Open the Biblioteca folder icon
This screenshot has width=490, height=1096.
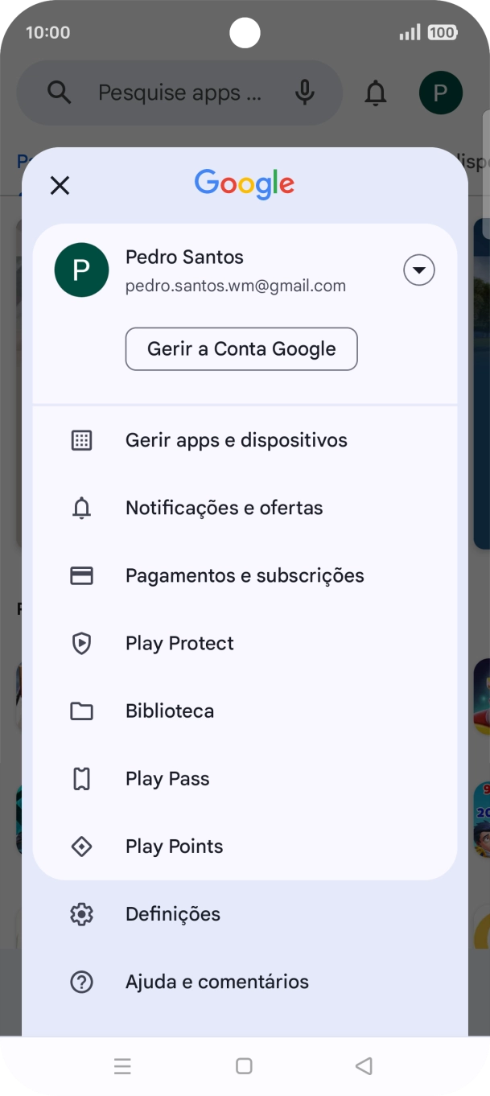coord(81,711)
